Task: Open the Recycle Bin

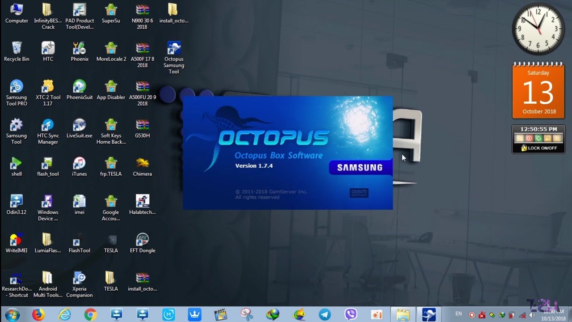Action: (17, 51)
